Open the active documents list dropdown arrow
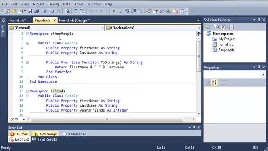Viewport: 268px width, 151px height. [x=198, y=21]
